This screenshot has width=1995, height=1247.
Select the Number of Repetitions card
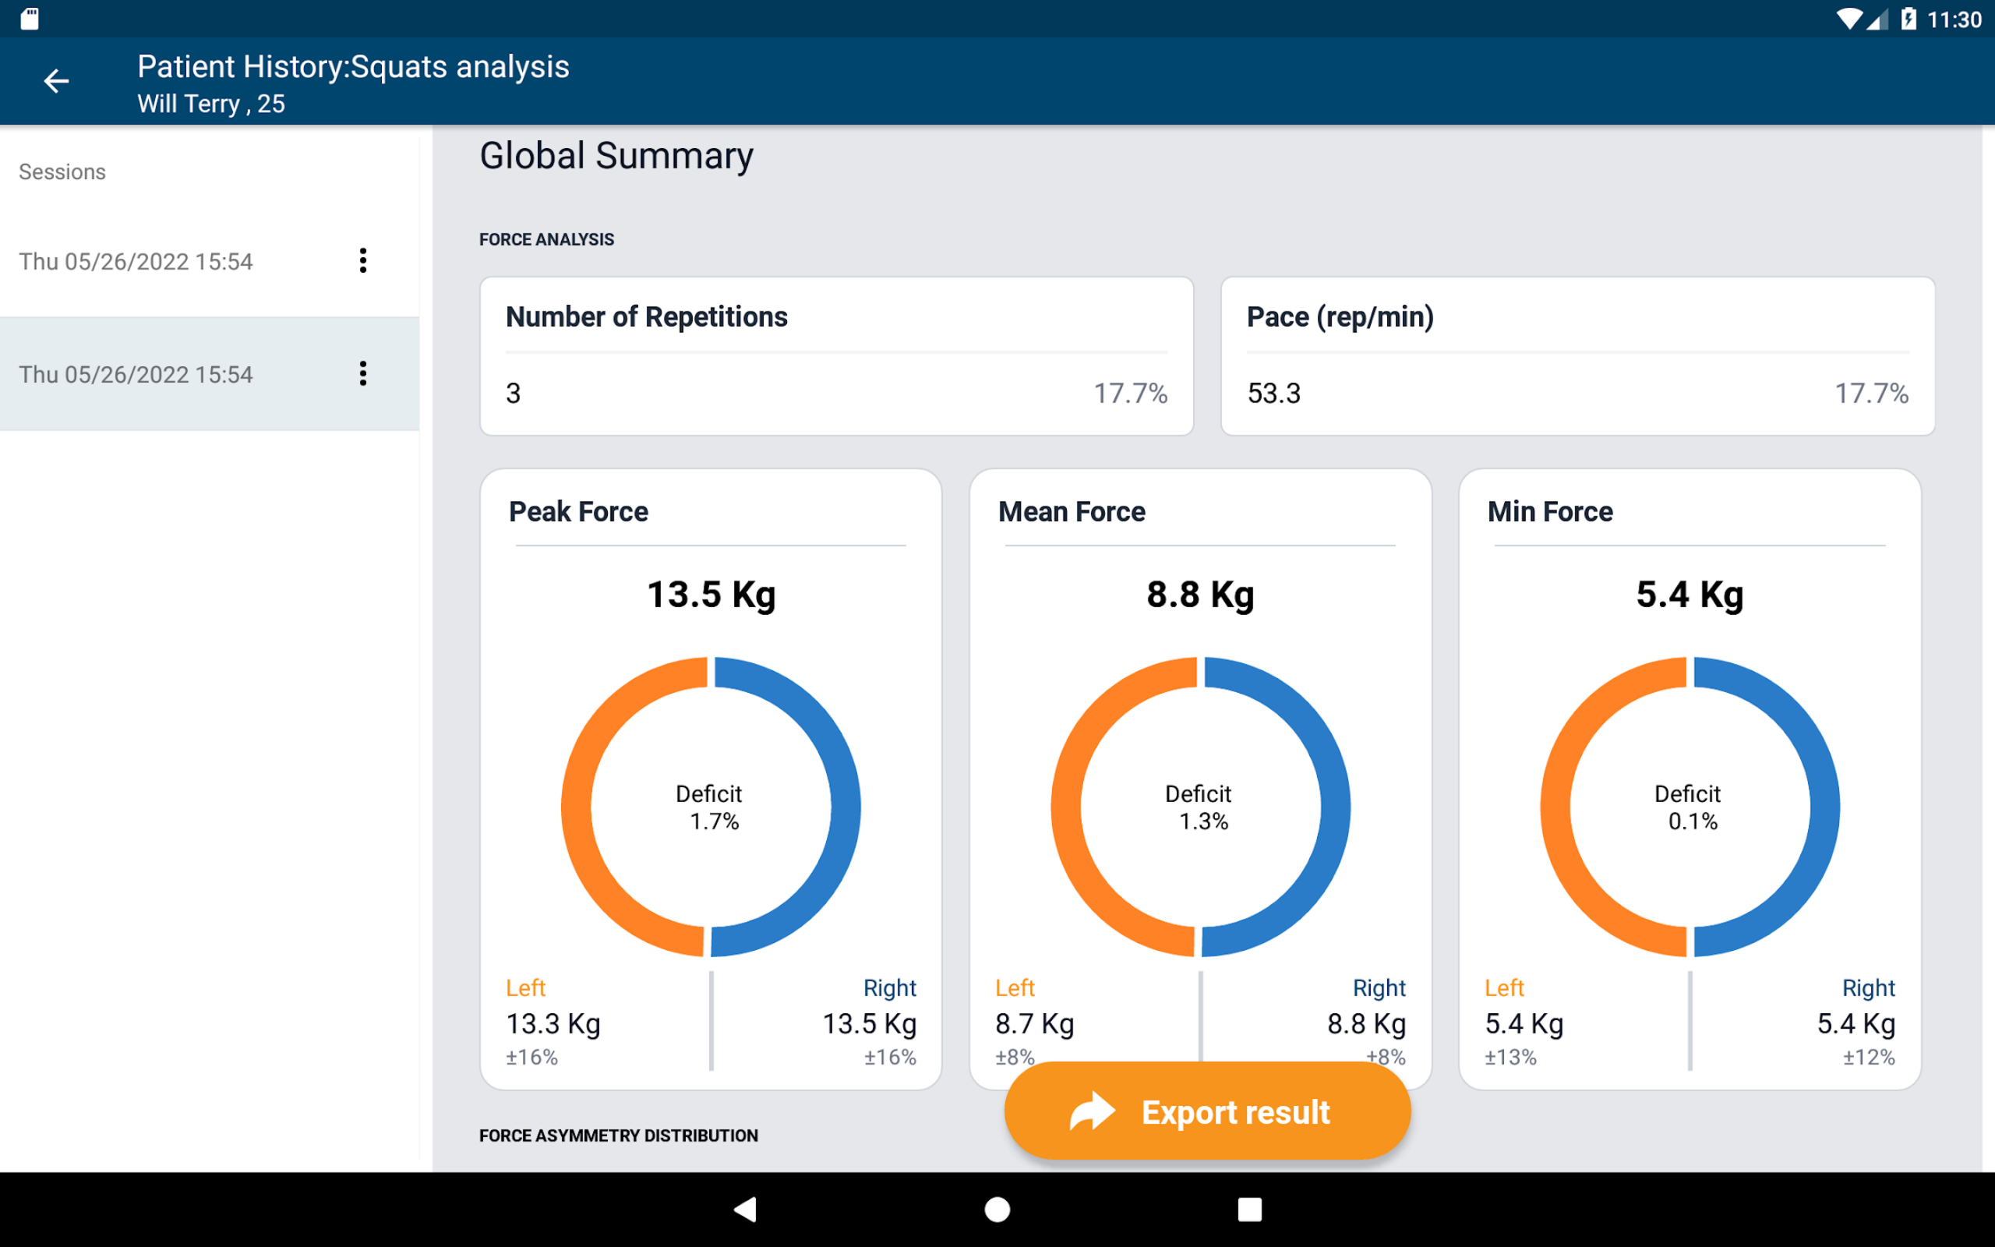[x=836, y=356]
